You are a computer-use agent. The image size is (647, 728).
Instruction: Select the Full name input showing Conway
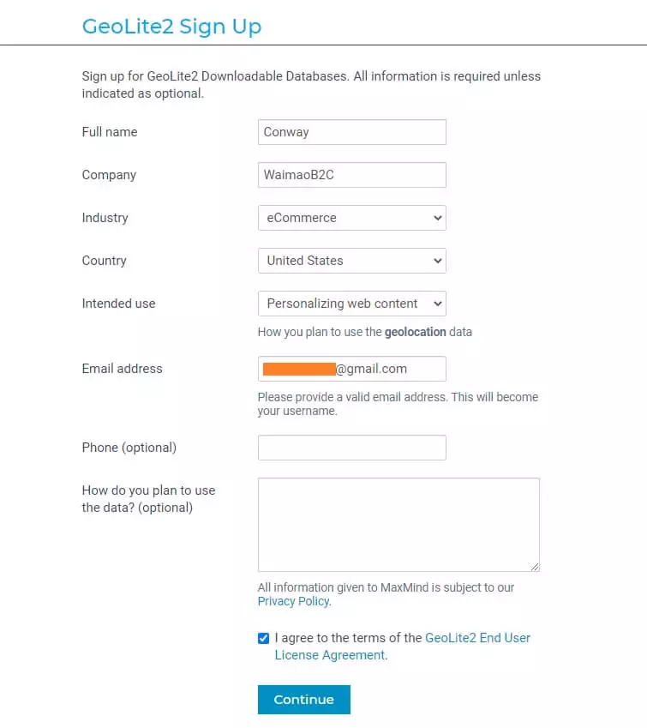pos(351,132)
